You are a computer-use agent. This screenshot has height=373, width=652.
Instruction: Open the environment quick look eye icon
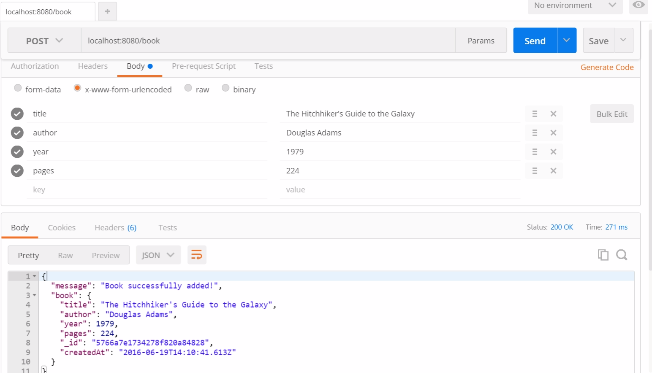tap(638, 5)
